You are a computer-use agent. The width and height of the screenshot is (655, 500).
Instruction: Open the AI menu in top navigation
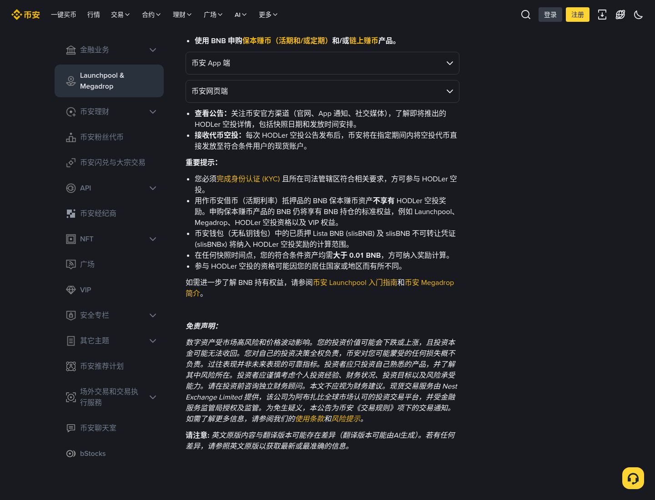coord(241,15)
